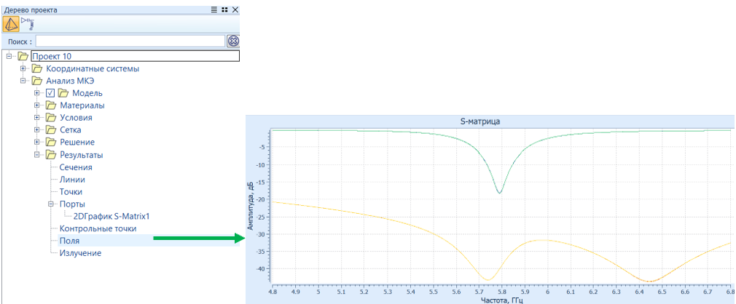736x304 pixels.
Task: Click the S-матрица chart title
Action: (489, 121)
